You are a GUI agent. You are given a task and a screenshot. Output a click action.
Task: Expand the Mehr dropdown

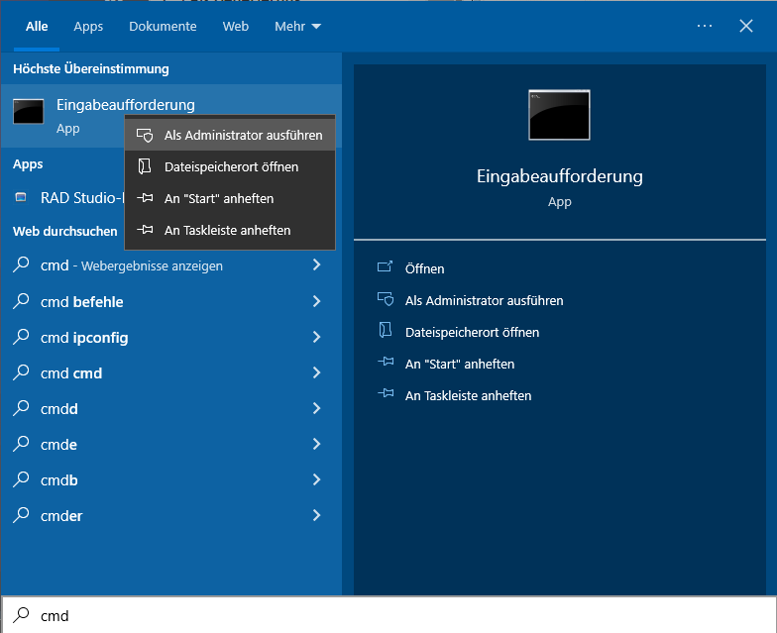(x=297, y=26)
